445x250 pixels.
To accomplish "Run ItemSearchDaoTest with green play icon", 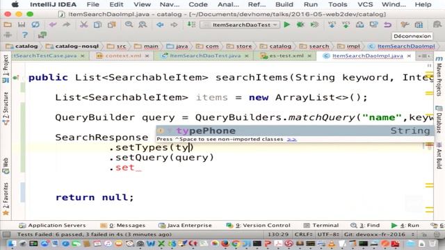I will pyautogui.click(x=287, y=25).
